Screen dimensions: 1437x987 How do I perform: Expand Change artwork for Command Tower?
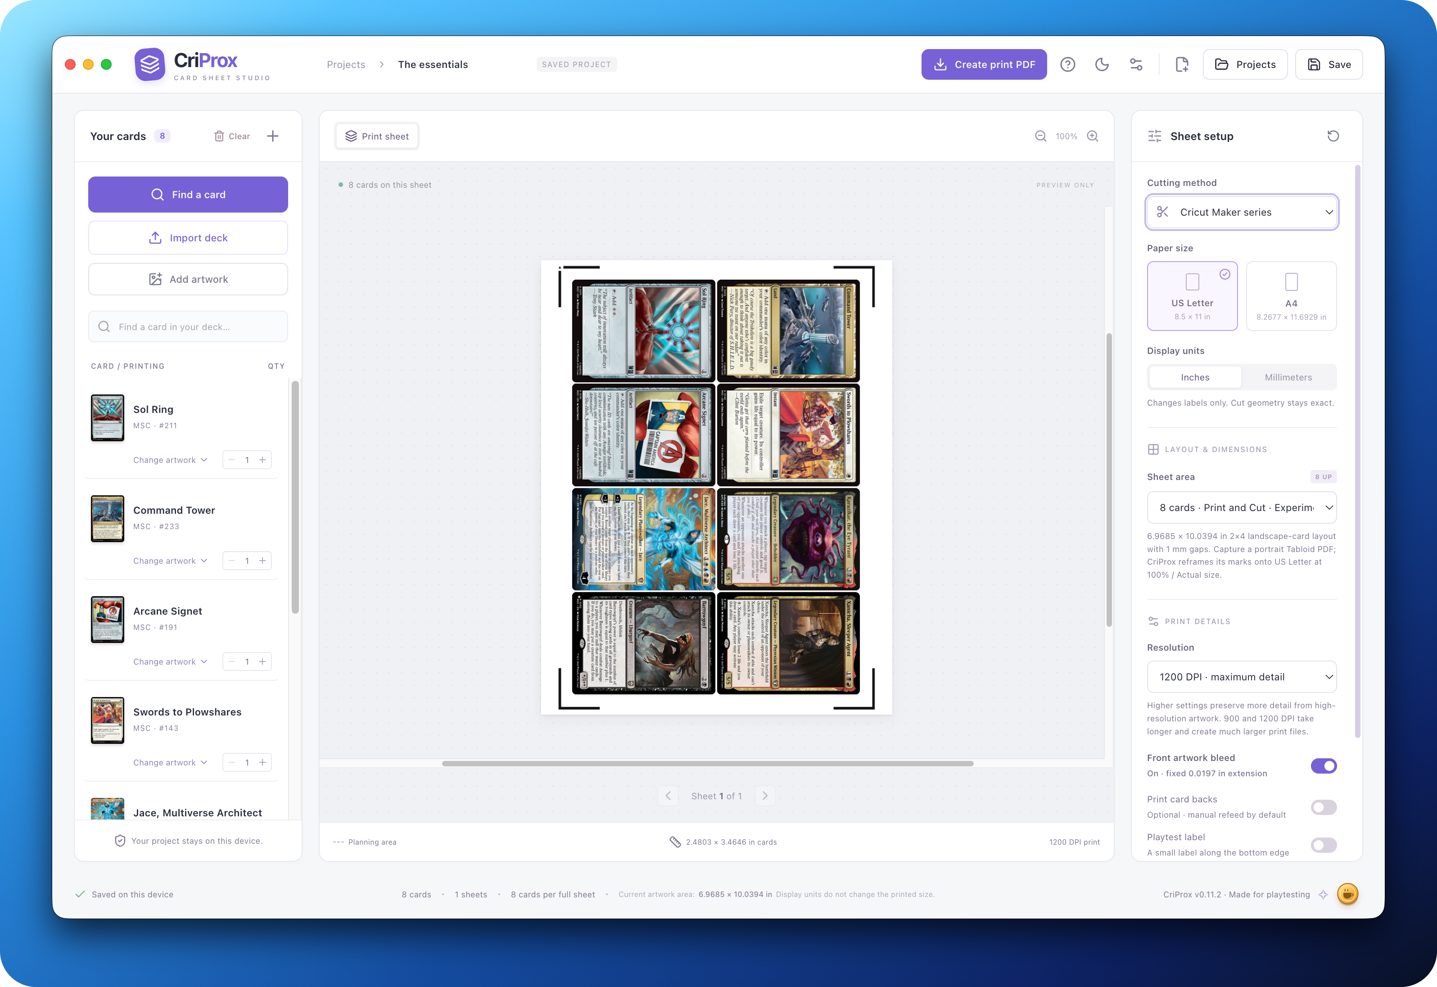tap(170, 560)
